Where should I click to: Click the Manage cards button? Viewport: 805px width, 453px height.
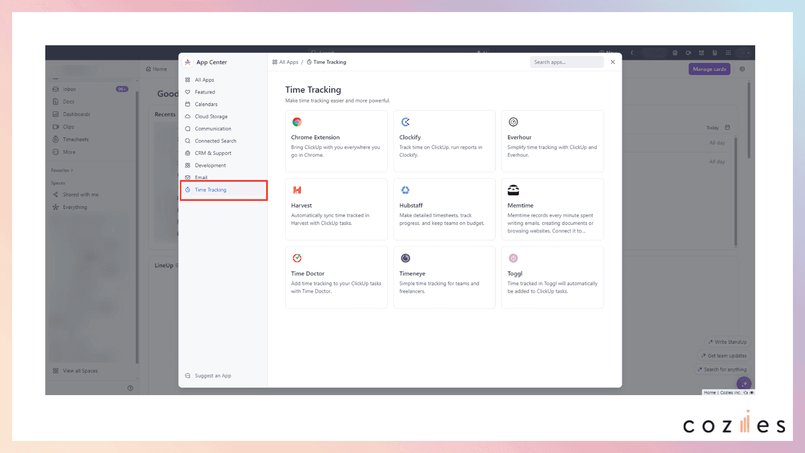[x=709, y=69]
